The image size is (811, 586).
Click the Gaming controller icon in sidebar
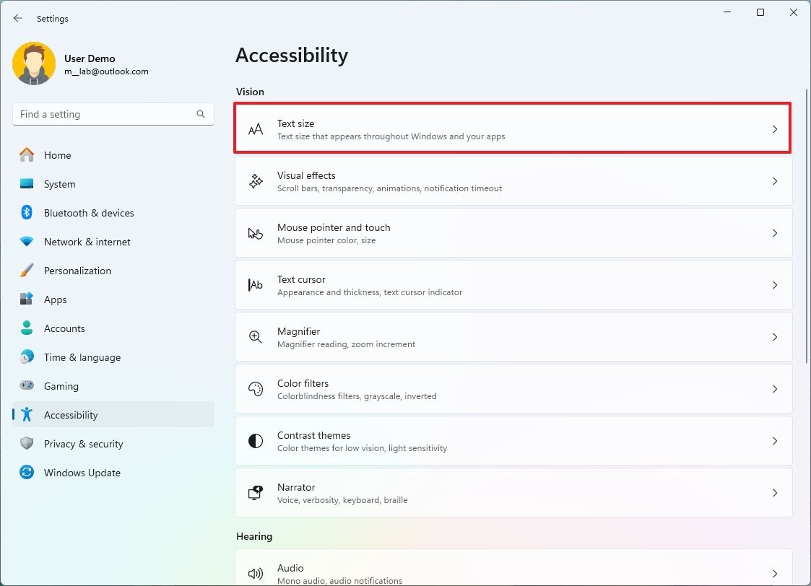[27, 386]
